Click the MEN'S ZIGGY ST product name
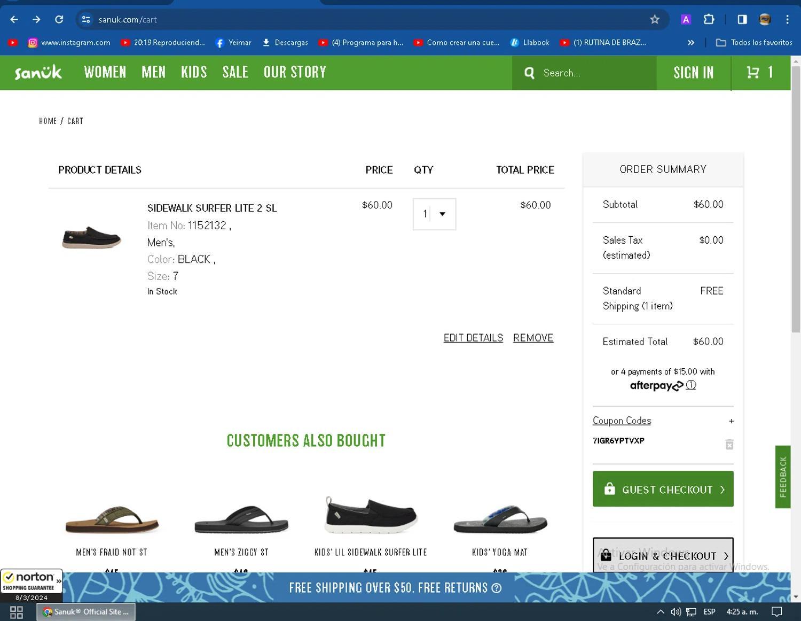The height and width of the screenshot is (621, 801). click(x=241, y=552)
